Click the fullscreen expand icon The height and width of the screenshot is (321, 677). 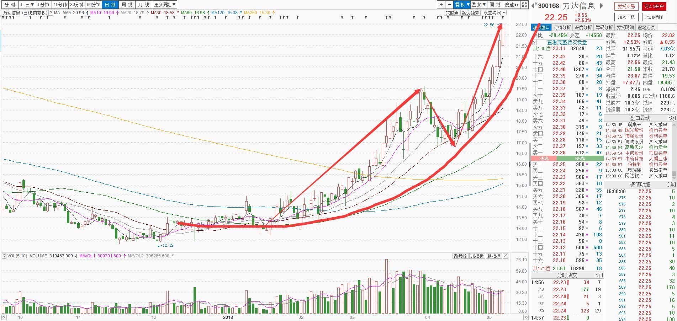[x=524, y=5]
